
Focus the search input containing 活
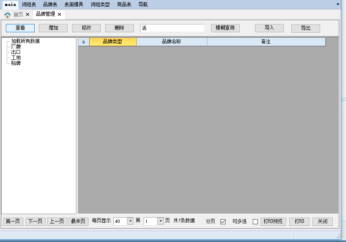click(172, 28)
